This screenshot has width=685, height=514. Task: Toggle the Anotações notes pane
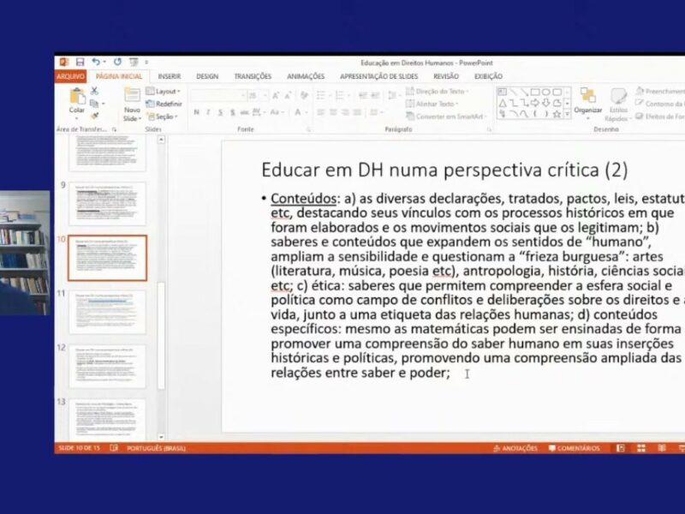pos(515,448)
